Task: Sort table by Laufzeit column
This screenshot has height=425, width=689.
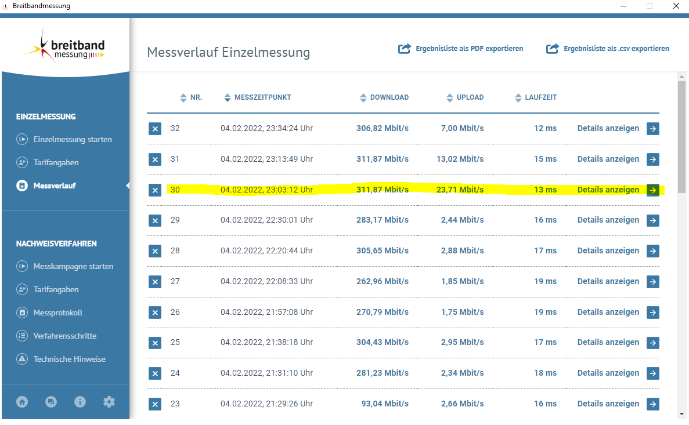Action: (x=536, y=97)
